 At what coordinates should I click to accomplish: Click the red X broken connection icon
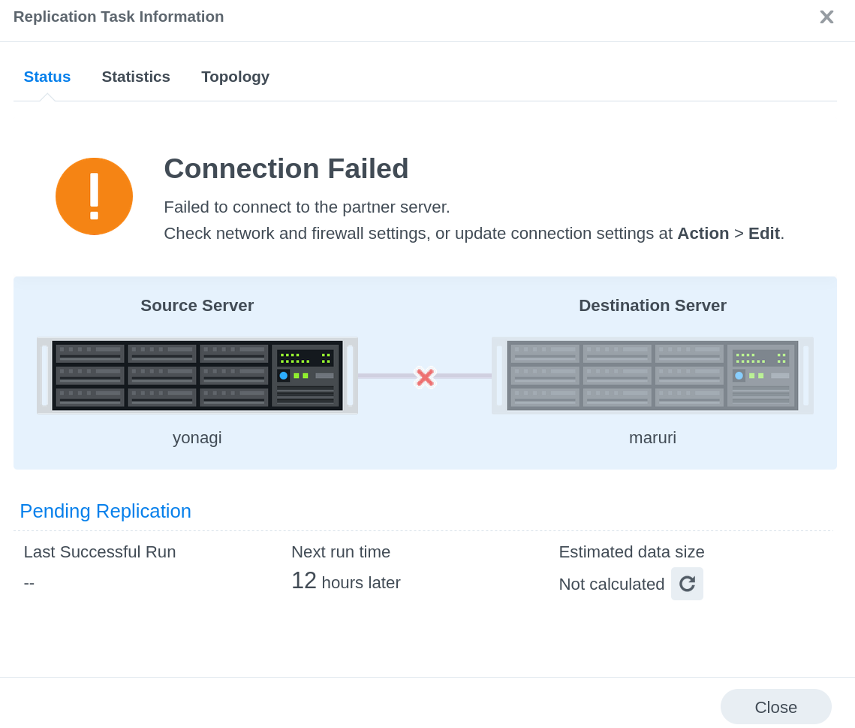tap(425, 377)
